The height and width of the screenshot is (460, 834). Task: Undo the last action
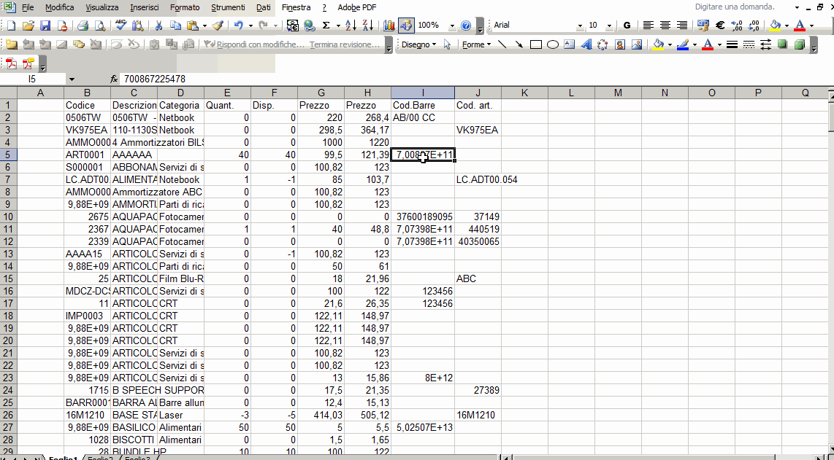239,26
